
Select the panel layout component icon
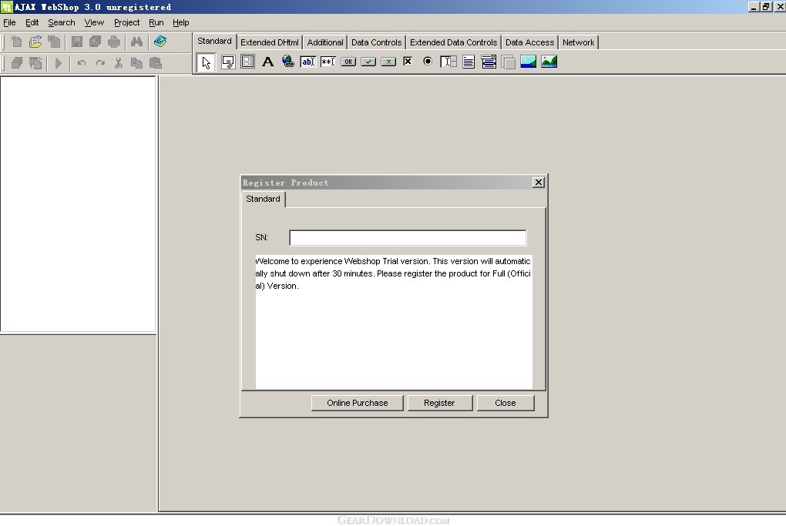click(247, 62)
